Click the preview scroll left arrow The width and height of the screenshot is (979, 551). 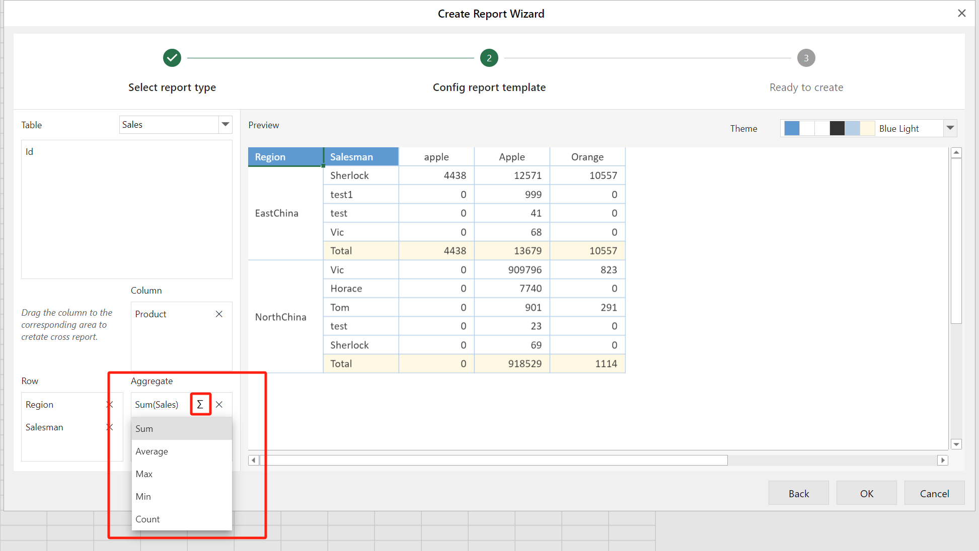coord(253,460)
